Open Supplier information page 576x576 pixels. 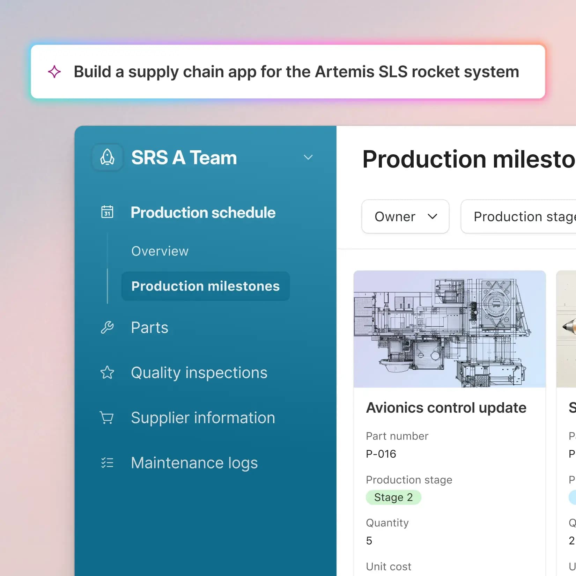tap(203, 418)
